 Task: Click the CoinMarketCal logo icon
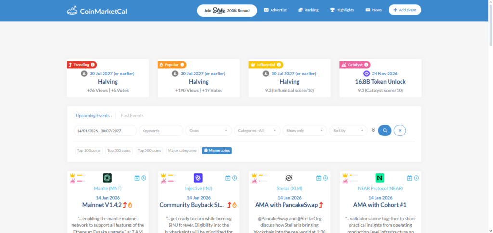(72, 11)
